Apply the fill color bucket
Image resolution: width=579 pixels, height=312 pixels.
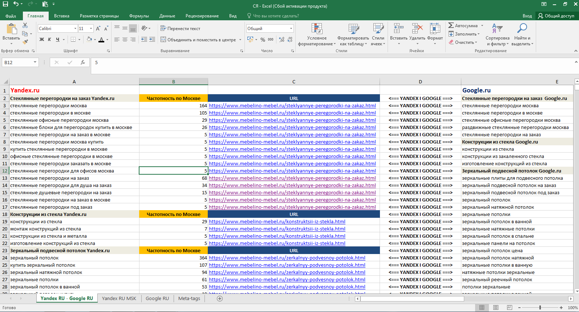[89, 39]
